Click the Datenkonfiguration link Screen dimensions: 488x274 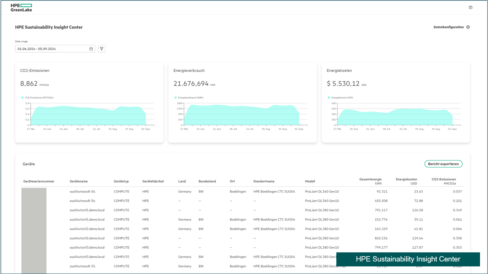pyautogui.click(x=448, y=27)
